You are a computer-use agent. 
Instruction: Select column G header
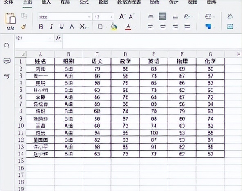211,54
